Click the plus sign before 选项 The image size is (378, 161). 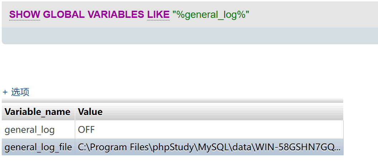pos(5,92)
